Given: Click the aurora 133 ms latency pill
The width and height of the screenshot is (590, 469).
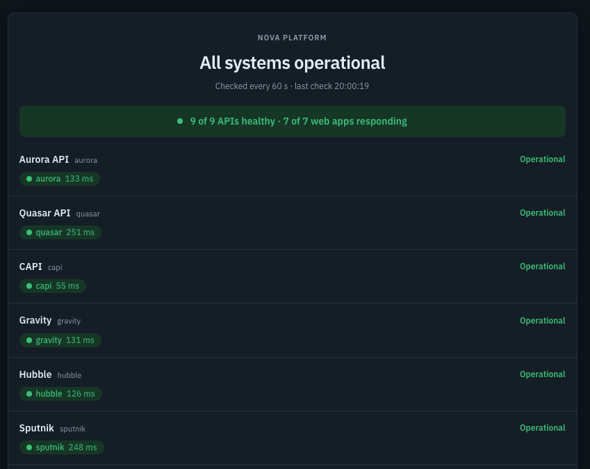Looking at the screenshot, I should click(x=60, y=179).
